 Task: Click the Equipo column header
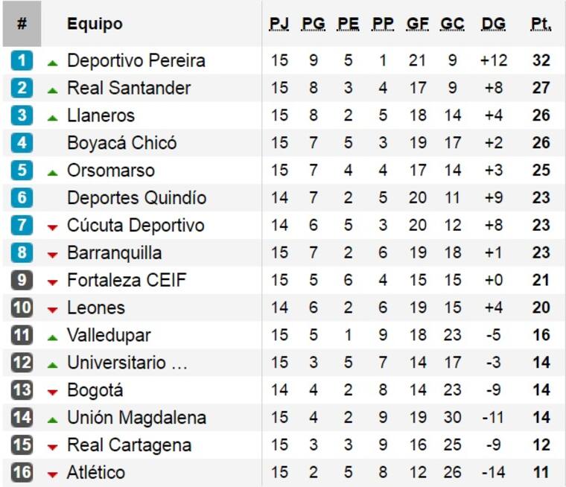95,24
